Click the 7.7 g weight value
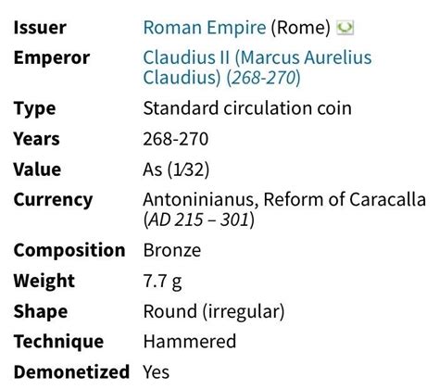The height and width of the screenshot is (389, 439). point(162,282)
